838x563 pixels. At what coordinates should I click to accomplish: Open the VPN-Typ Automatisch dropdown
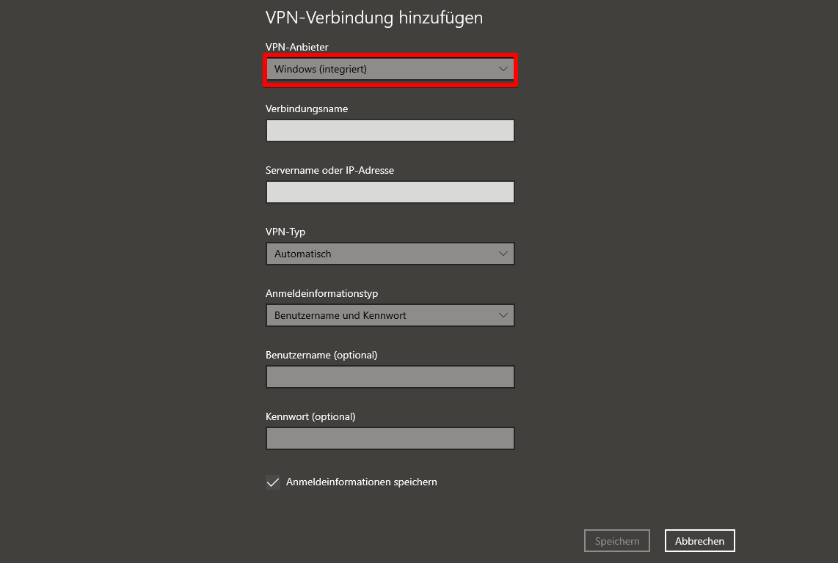coord(390,254)
